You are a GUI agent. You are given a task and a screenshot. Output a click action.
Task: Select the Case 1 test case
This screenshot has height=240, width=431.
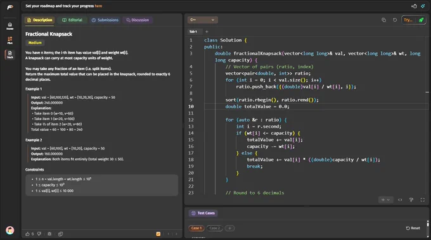(x=196, y=228)
